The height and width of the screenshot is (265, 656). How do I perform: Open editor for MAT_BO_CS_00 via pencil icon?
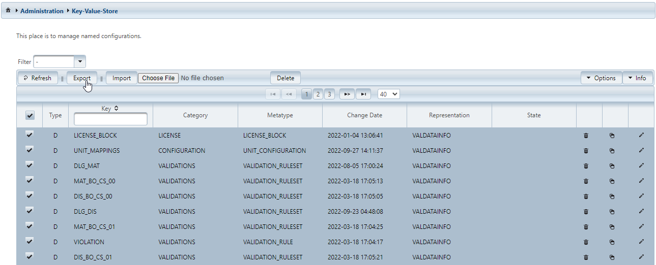click(x=641, y=181)
